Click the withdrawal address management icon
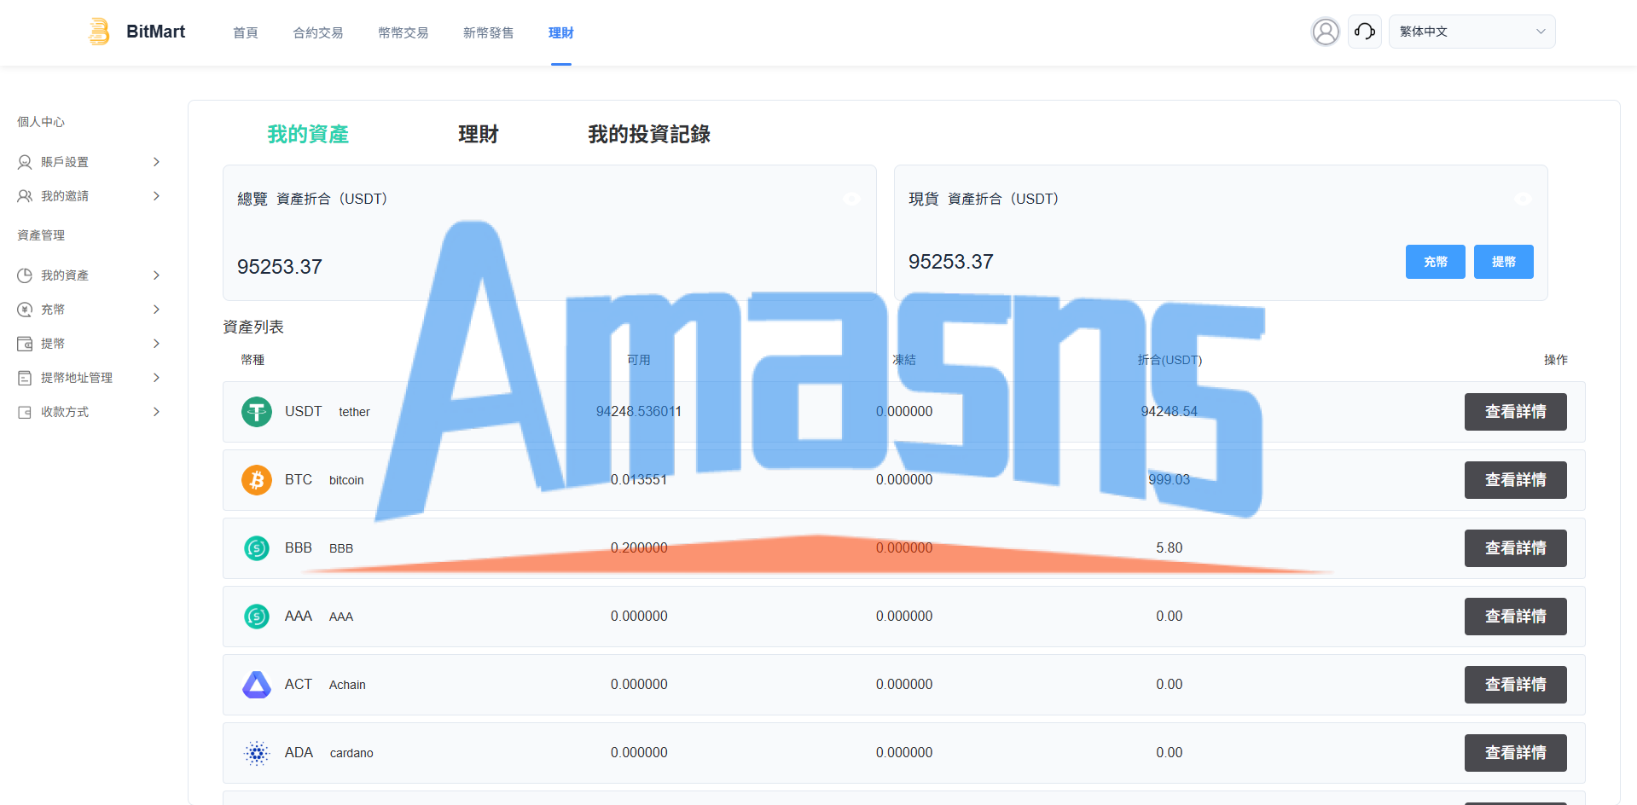Image resolution: width=1637 pixels, height=805 pixels. [25, 378]
